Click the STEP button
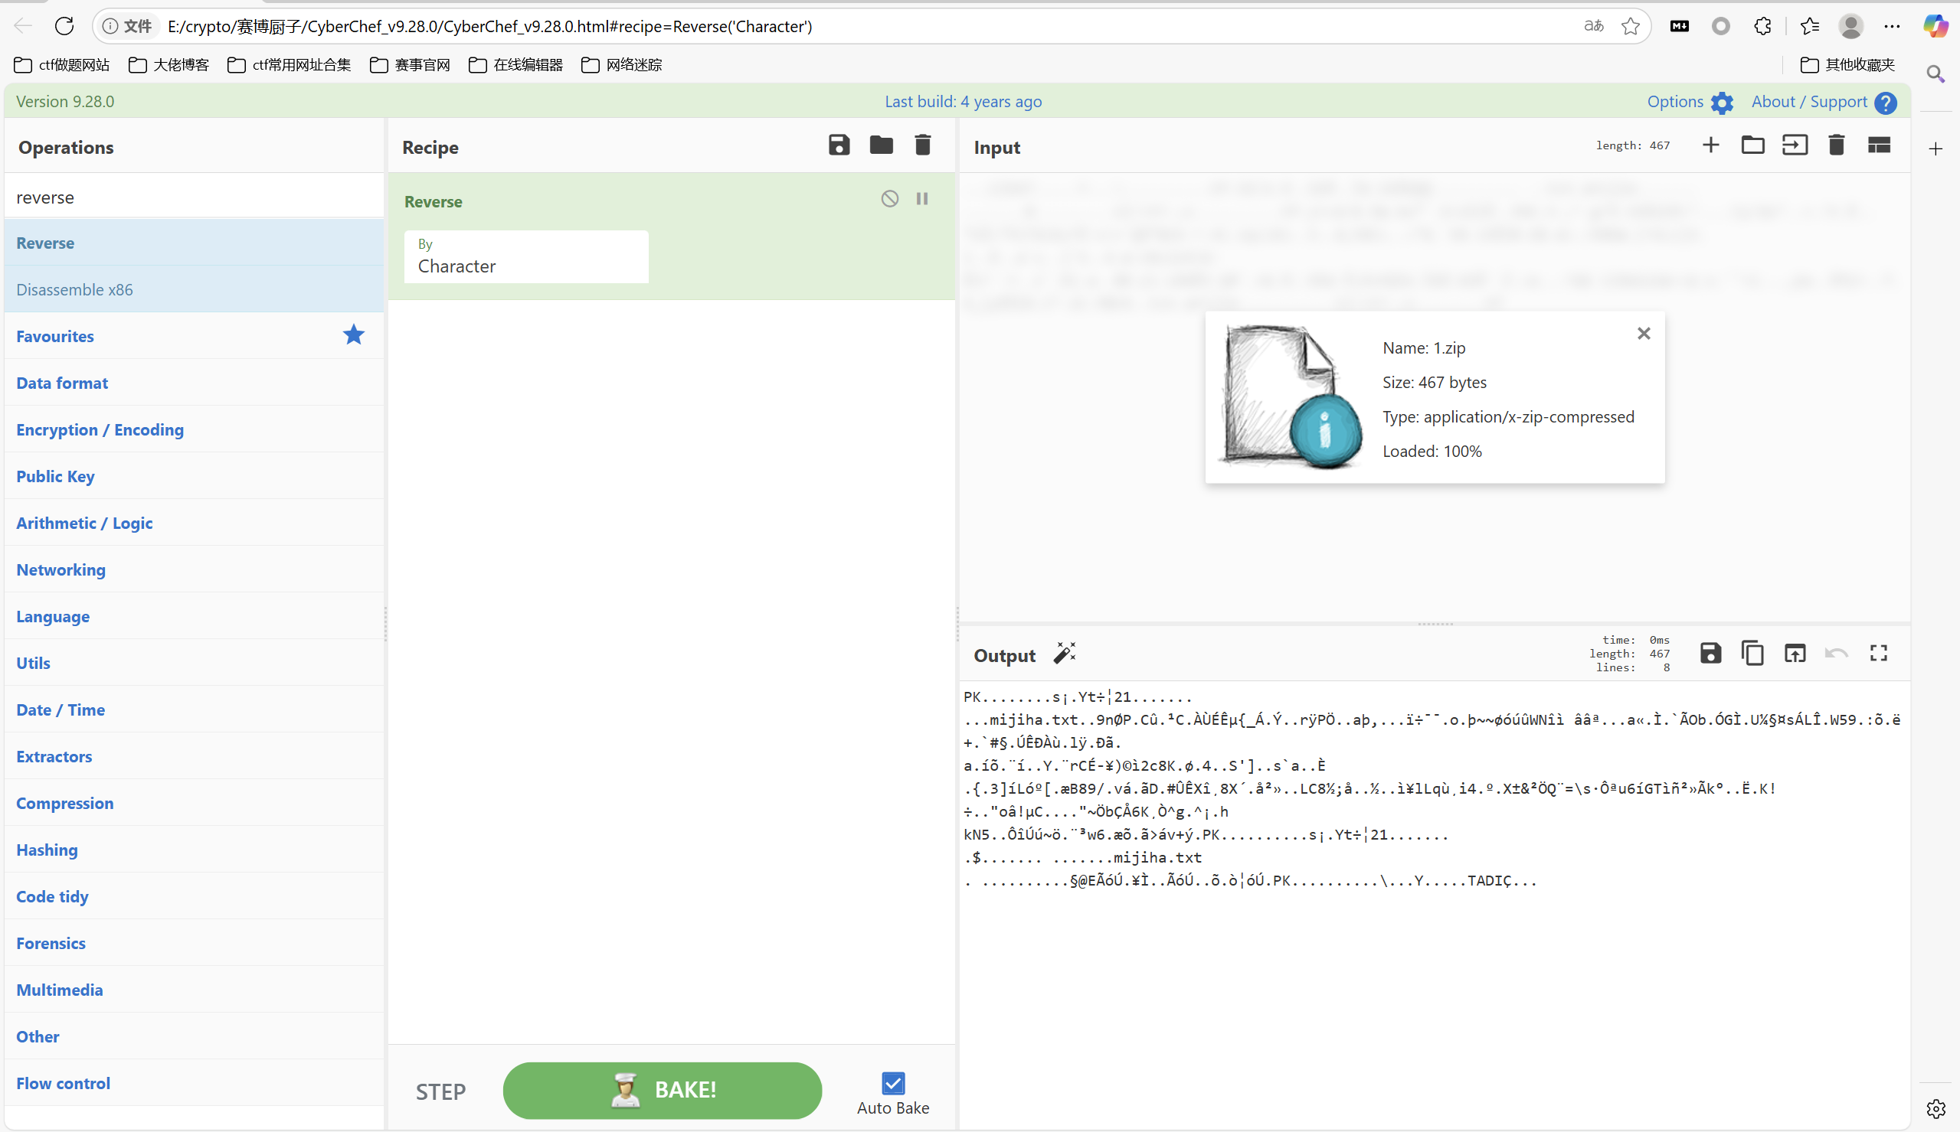Screen dimensions: 1960x1132 point(440,1091)
